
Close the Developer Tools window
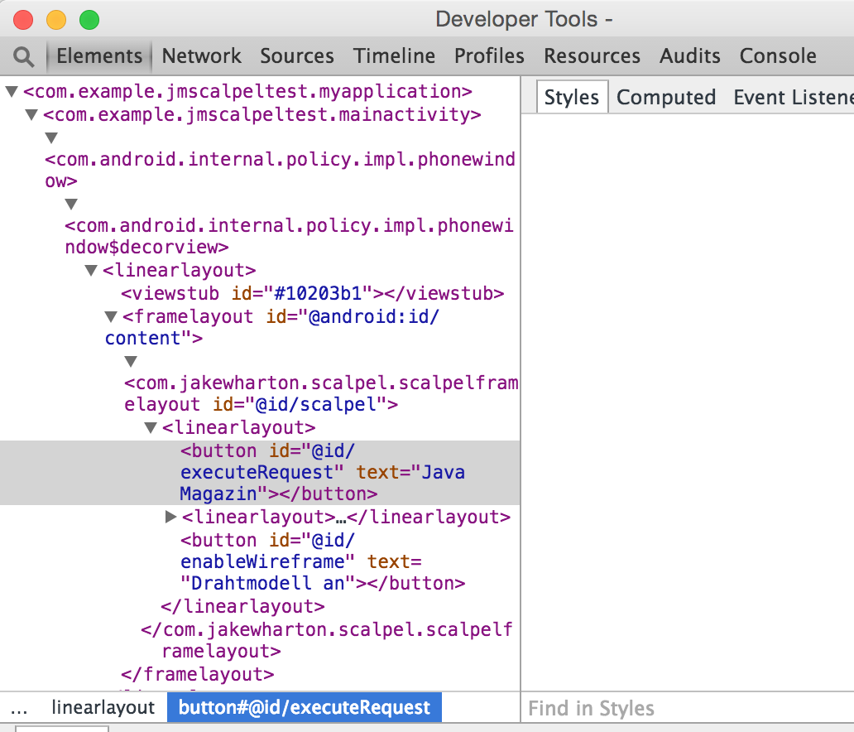(24, 20)
